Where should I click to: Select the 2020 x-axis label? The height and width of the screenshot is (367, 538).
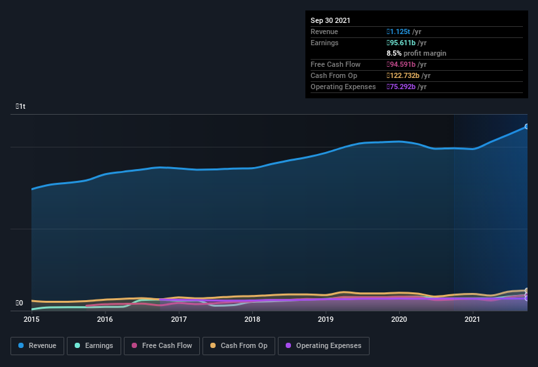(399, 319)
